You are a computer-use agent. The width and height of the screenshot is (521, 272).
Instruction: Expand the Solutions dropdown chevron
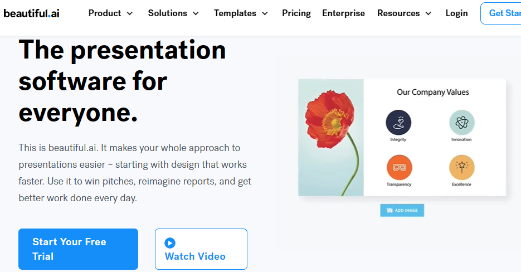196,13
